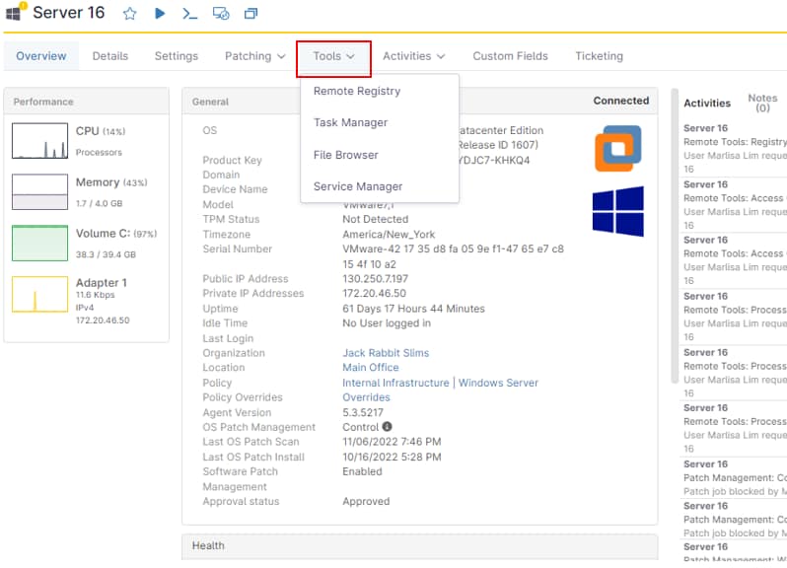Switch to the Notes (0) tab
787x568 pixels.
pyautogui.click(x=762, y=103)
